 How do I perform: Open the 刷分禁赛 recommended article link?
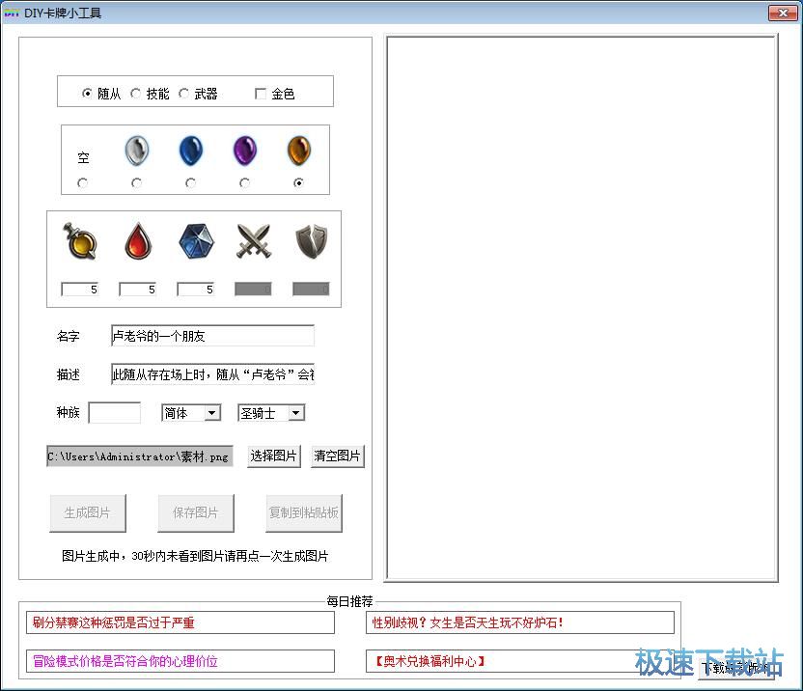tap(180, 622)
